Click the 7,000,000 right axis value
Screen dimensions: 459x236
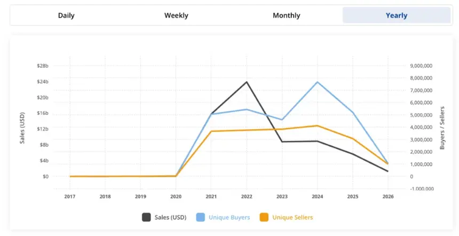coord(421,90)
